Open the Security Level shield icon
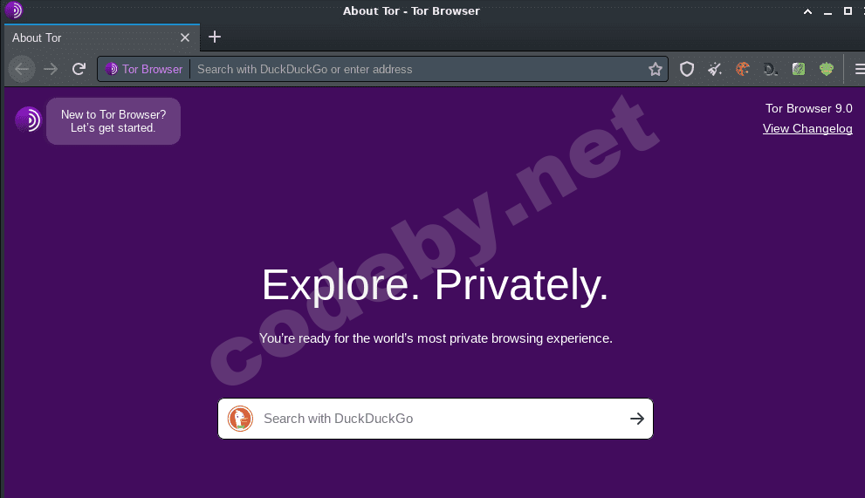 click(686, 69)
